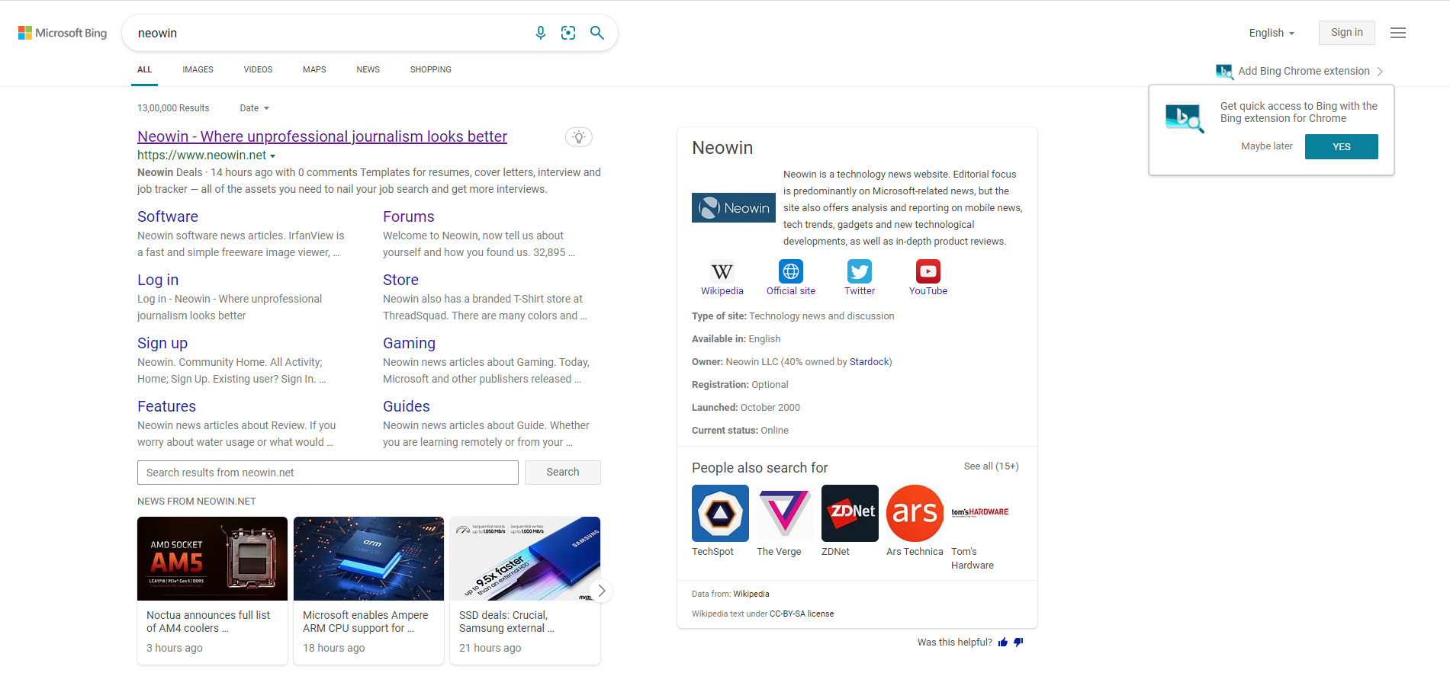Open English language dropdown
Image resolution: width=1450 pixels, height=673 pixels.
(x=1272, y=33)
